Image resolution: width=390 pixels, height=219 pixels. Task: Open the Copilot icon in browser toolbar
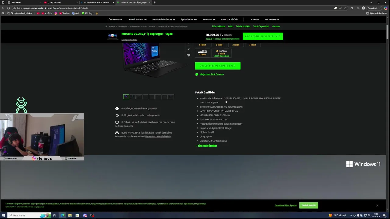[385, 8]
